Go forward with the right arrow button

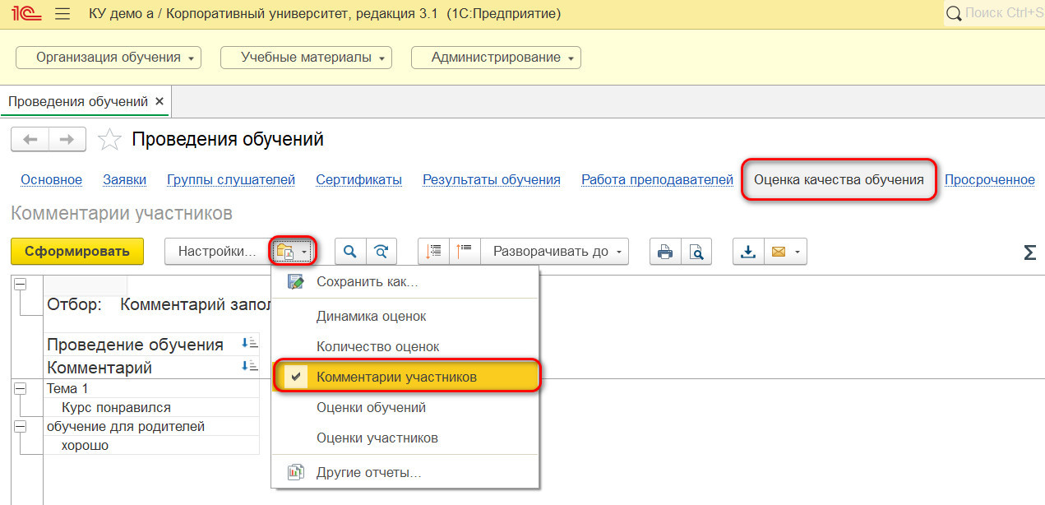click(x=67, y=140)
